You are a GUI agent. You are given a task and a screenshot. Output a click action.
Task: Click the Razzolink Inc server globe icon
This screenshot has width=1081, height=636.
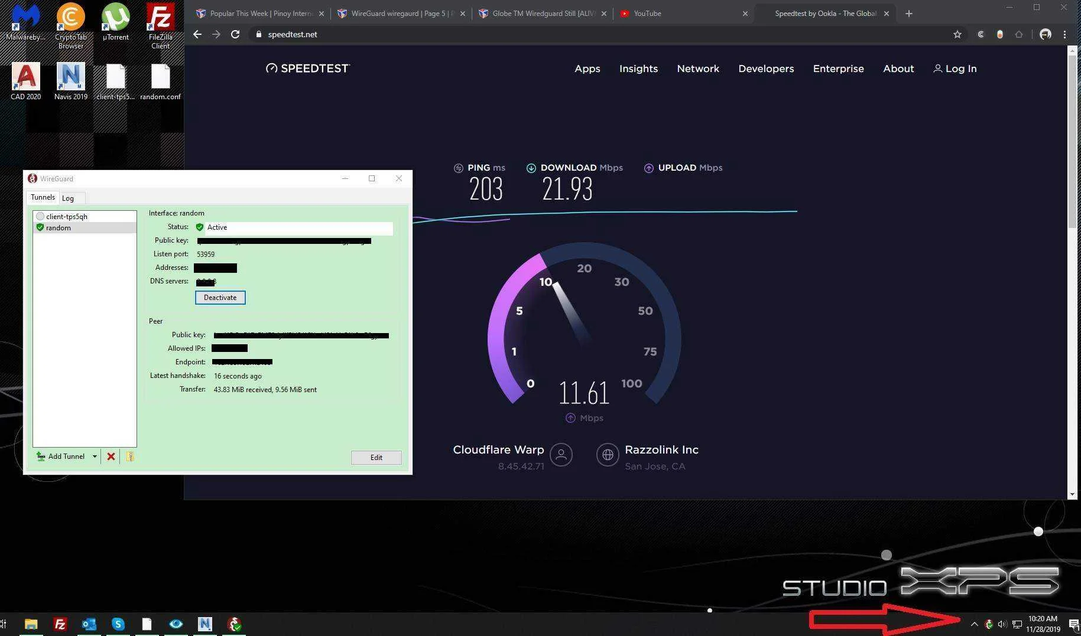pyautogui.click(x=607, y=455)
